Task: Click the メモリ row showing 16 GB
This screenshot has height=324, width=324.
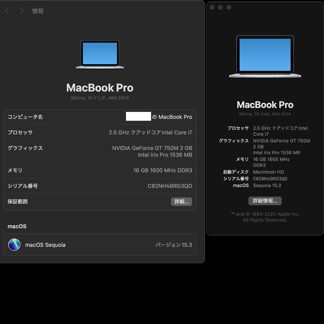Action: pyautogui.click(x=100, y=170)
